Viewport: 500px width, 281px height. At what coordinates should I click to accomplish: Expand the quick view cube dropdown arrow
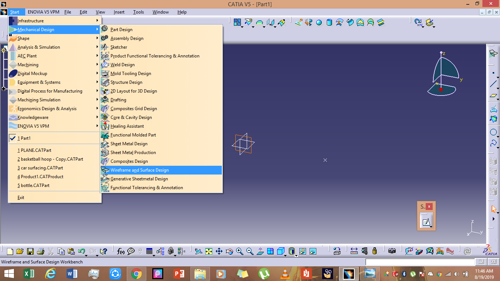tap(285, 256)
